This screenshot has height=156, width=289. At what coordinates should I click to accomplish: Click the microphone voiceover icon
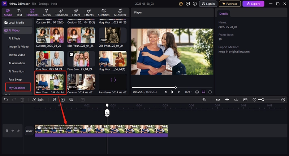[204, 100]
